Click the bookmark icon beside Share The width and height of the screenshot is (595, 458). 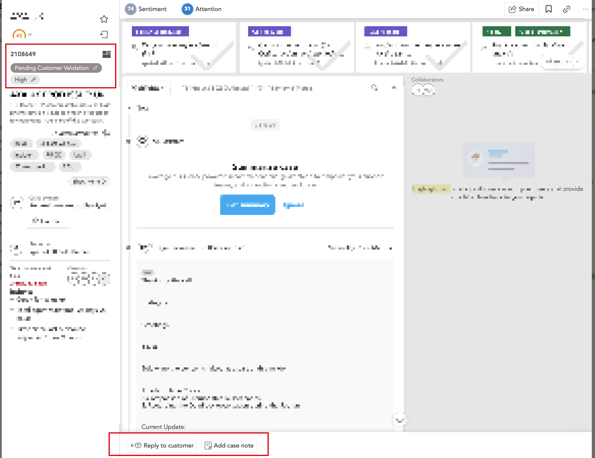549,9
